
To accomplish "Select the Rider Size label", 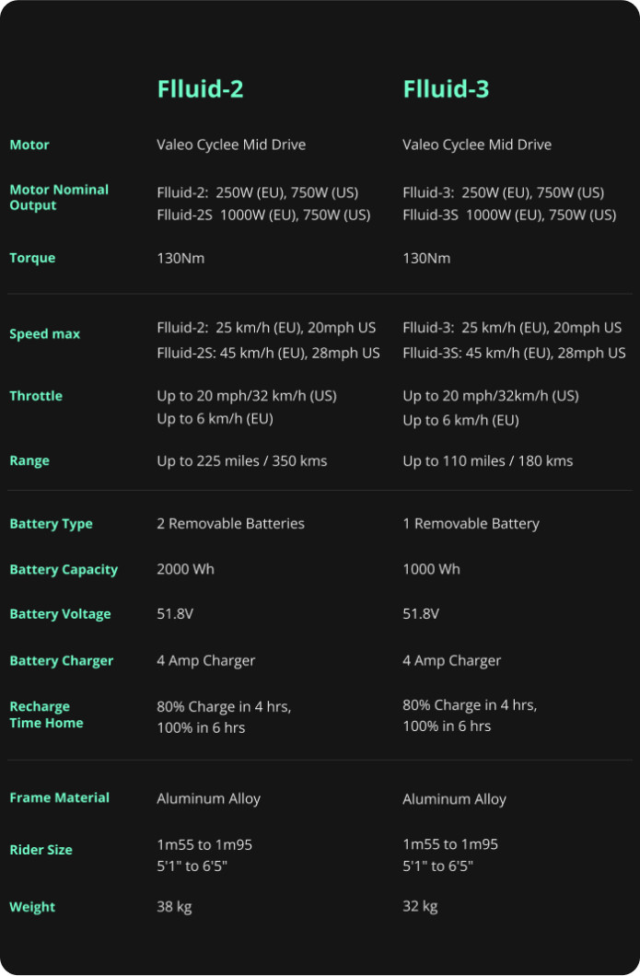I will pyautogui.click(x=41, y=850).
